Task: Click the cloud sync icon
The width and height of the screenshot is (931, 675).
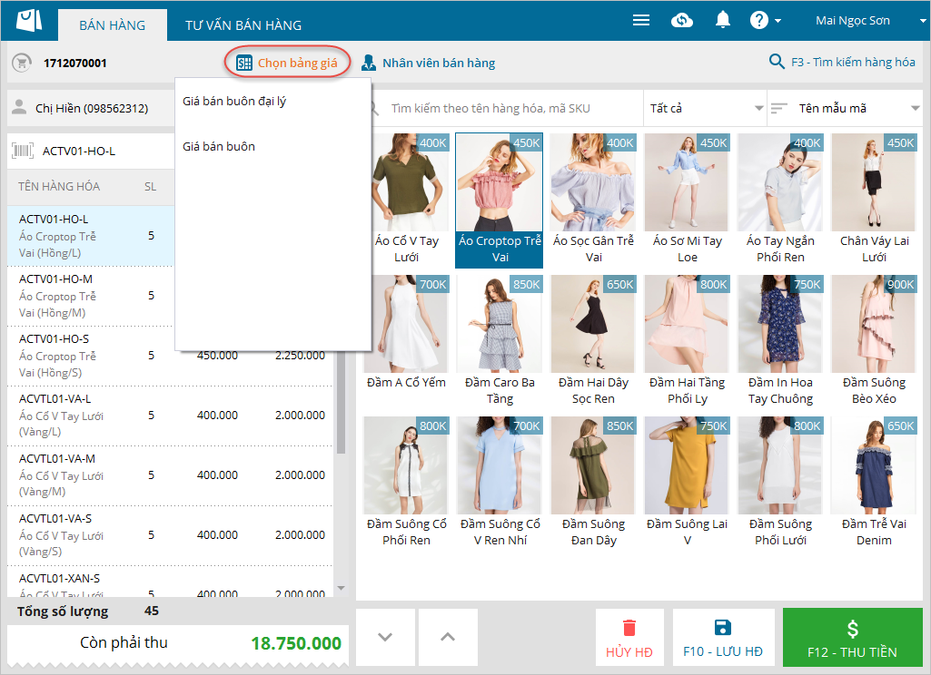Action: [681, 20]
